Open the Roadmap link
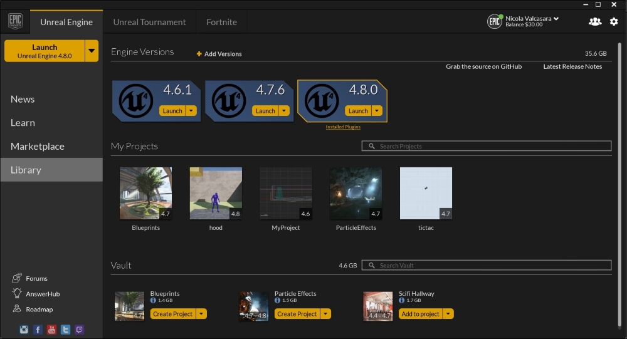 (x=39, y=309)
